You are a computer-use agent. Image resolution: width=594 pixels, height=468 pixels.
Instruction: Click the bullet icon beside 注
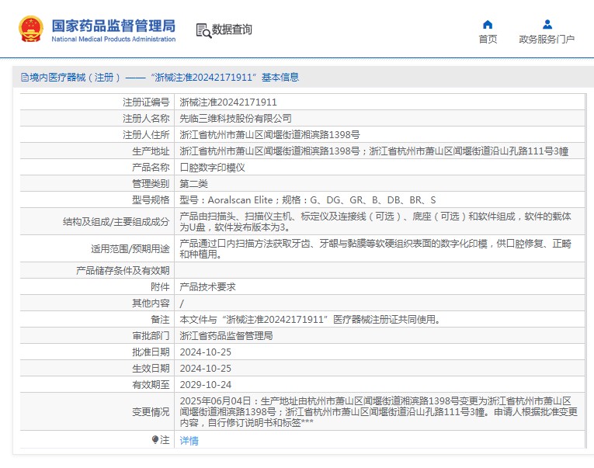[155, 440]
